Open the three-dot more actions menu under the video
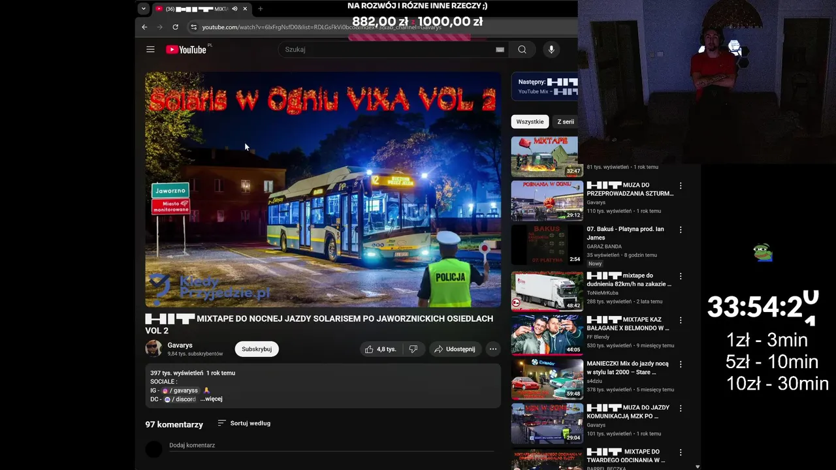Screen dimensions: 836x470 (x=493, y=349)
